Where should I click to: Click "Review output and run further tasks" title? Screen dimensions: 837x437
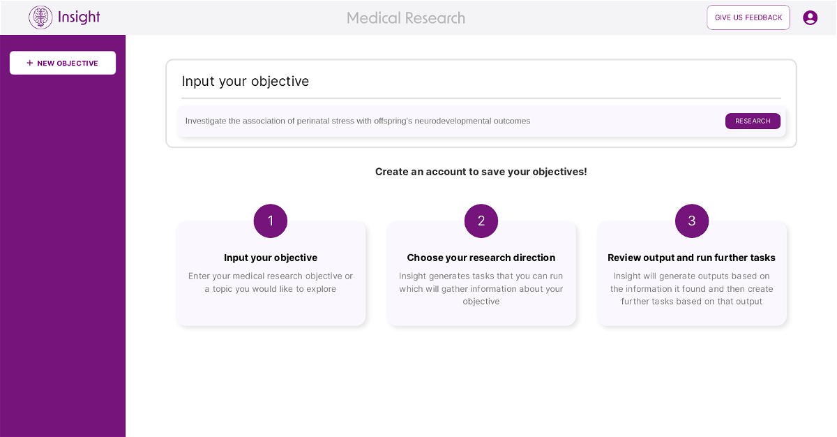pyautogui.click(x=691, y=258)
